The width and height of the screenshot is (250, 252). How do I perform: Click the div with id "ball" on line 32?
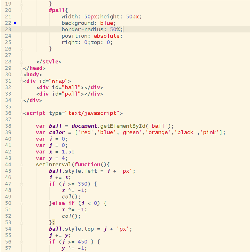(x=70, y=87)
